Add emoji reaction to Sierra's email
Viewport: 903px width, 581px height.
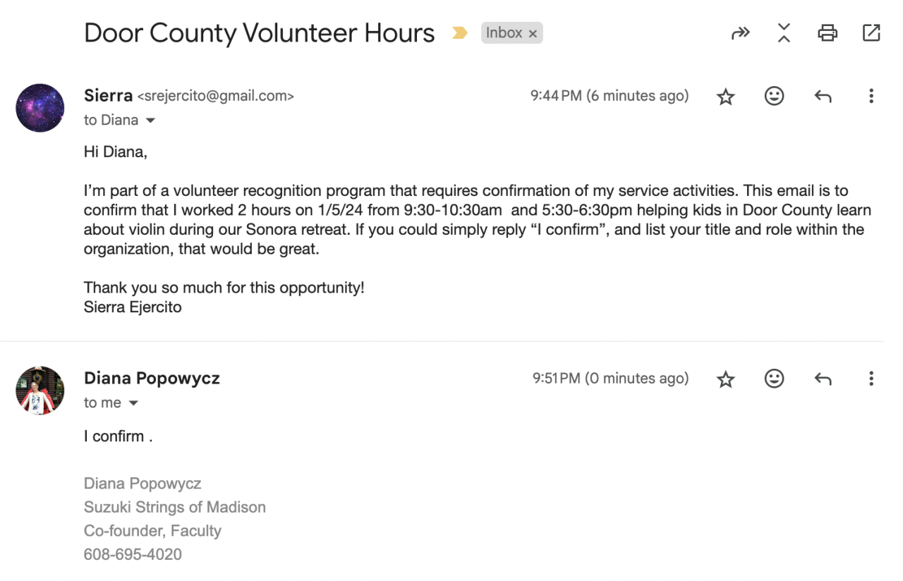[775, 97]
